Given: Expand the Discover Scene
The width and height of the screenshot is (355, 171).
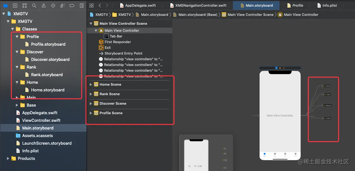Looking at the screenshot, I should (x=91, y=103).
